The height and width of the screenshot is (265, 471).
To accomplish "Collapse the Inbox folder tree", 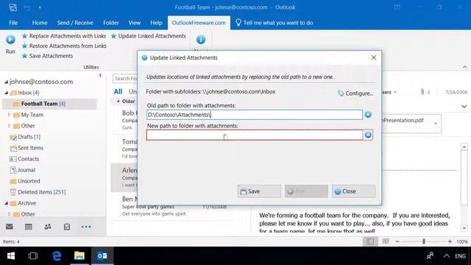I will [6, 93].
